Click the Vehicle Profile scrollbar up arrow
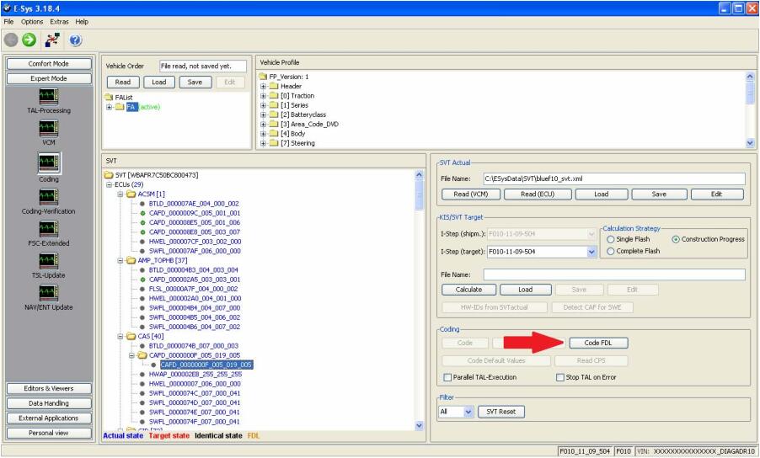 pyautogui.click(x=750, y=77)
